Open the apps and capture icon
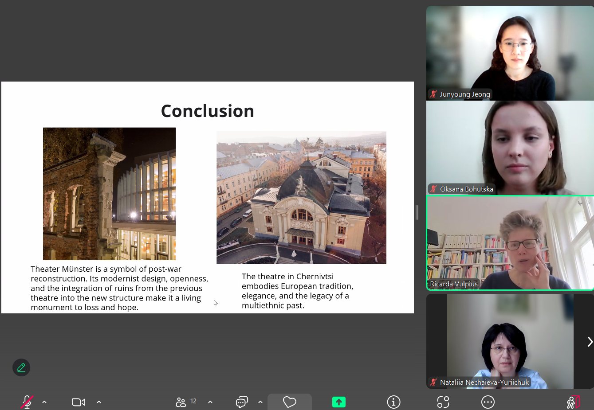Image resolution: width=594 pixels, height=410 pixels. 443,402
